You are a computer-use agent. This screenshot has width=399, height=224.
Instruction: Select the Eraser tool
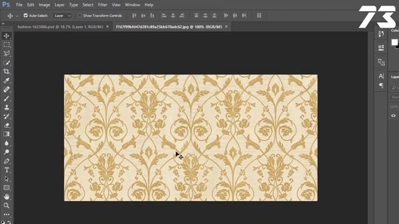pyautogui.click(x=7, y=125)
